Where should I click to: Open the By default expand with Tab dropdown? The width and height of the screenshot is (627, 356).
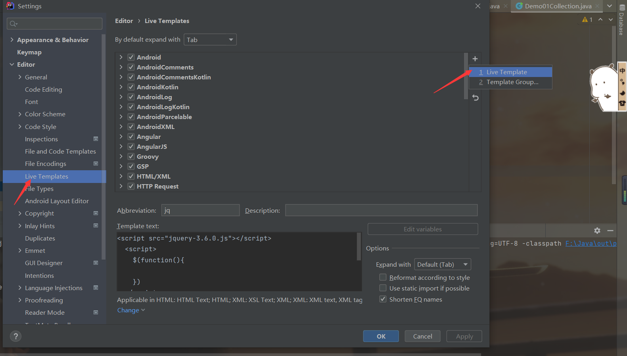pyautogui.click(x=210, y=40)
